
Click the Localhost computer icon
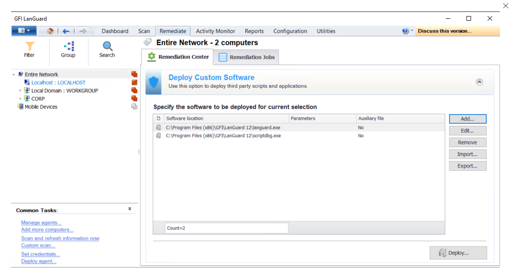click(27, 82)
